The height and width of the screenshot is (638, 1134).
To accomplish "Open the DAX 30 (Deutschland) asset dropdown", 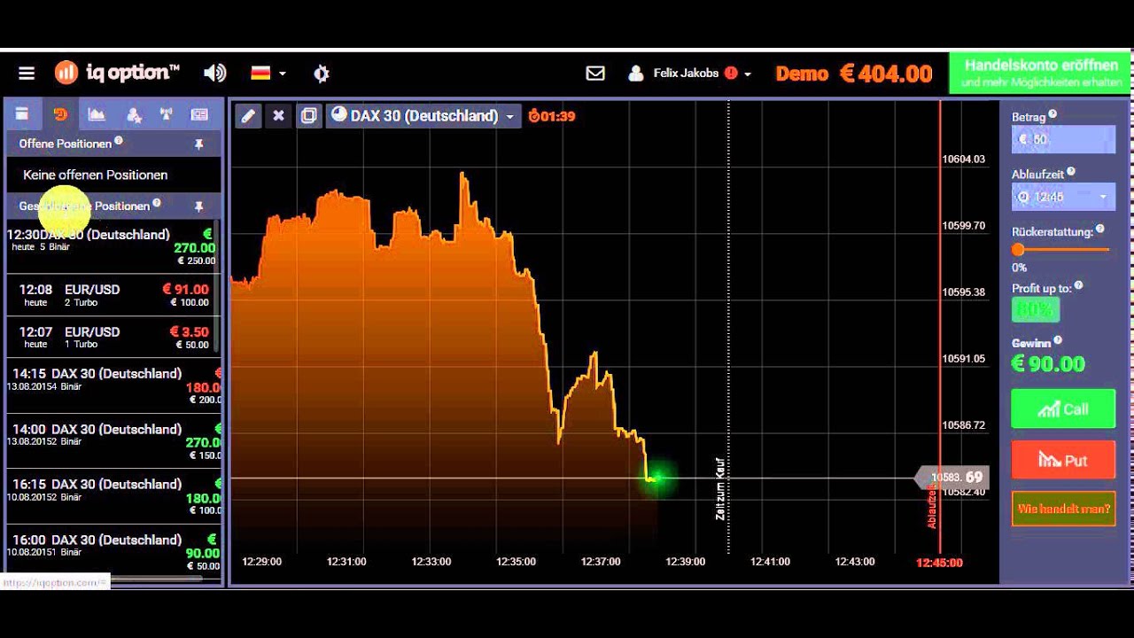I will pos(423,115).
